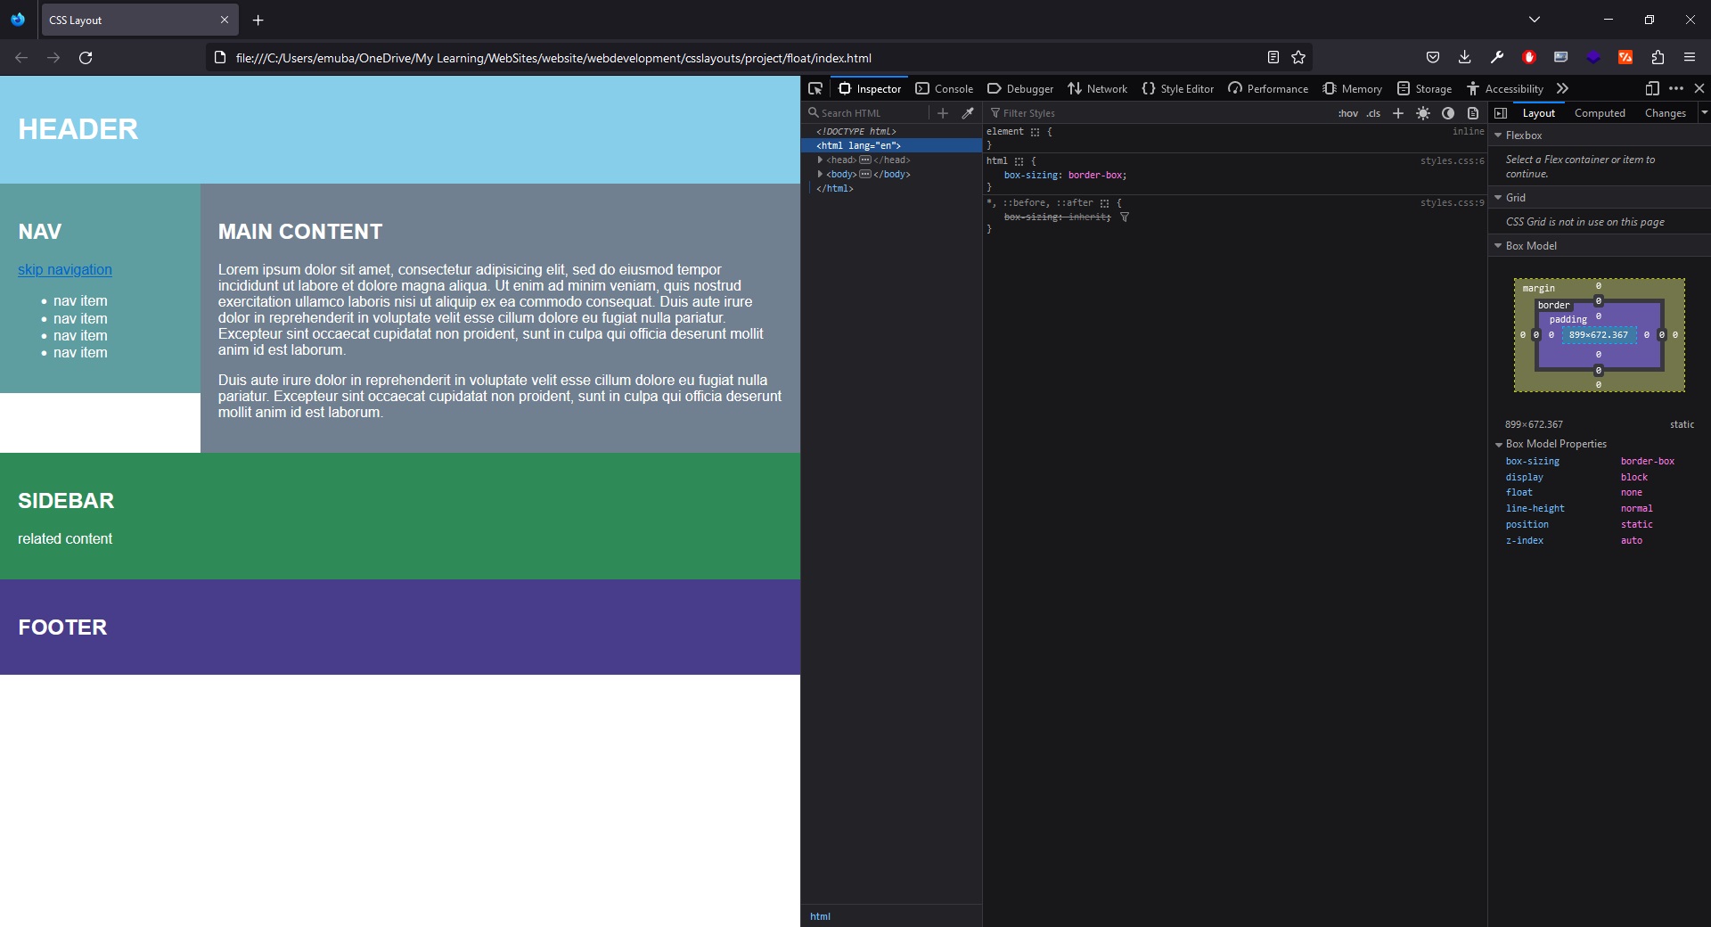Open the Performance panel
Image resolution: width=1711 pixels, height=927 pixels.
(x=1268, y=88)
